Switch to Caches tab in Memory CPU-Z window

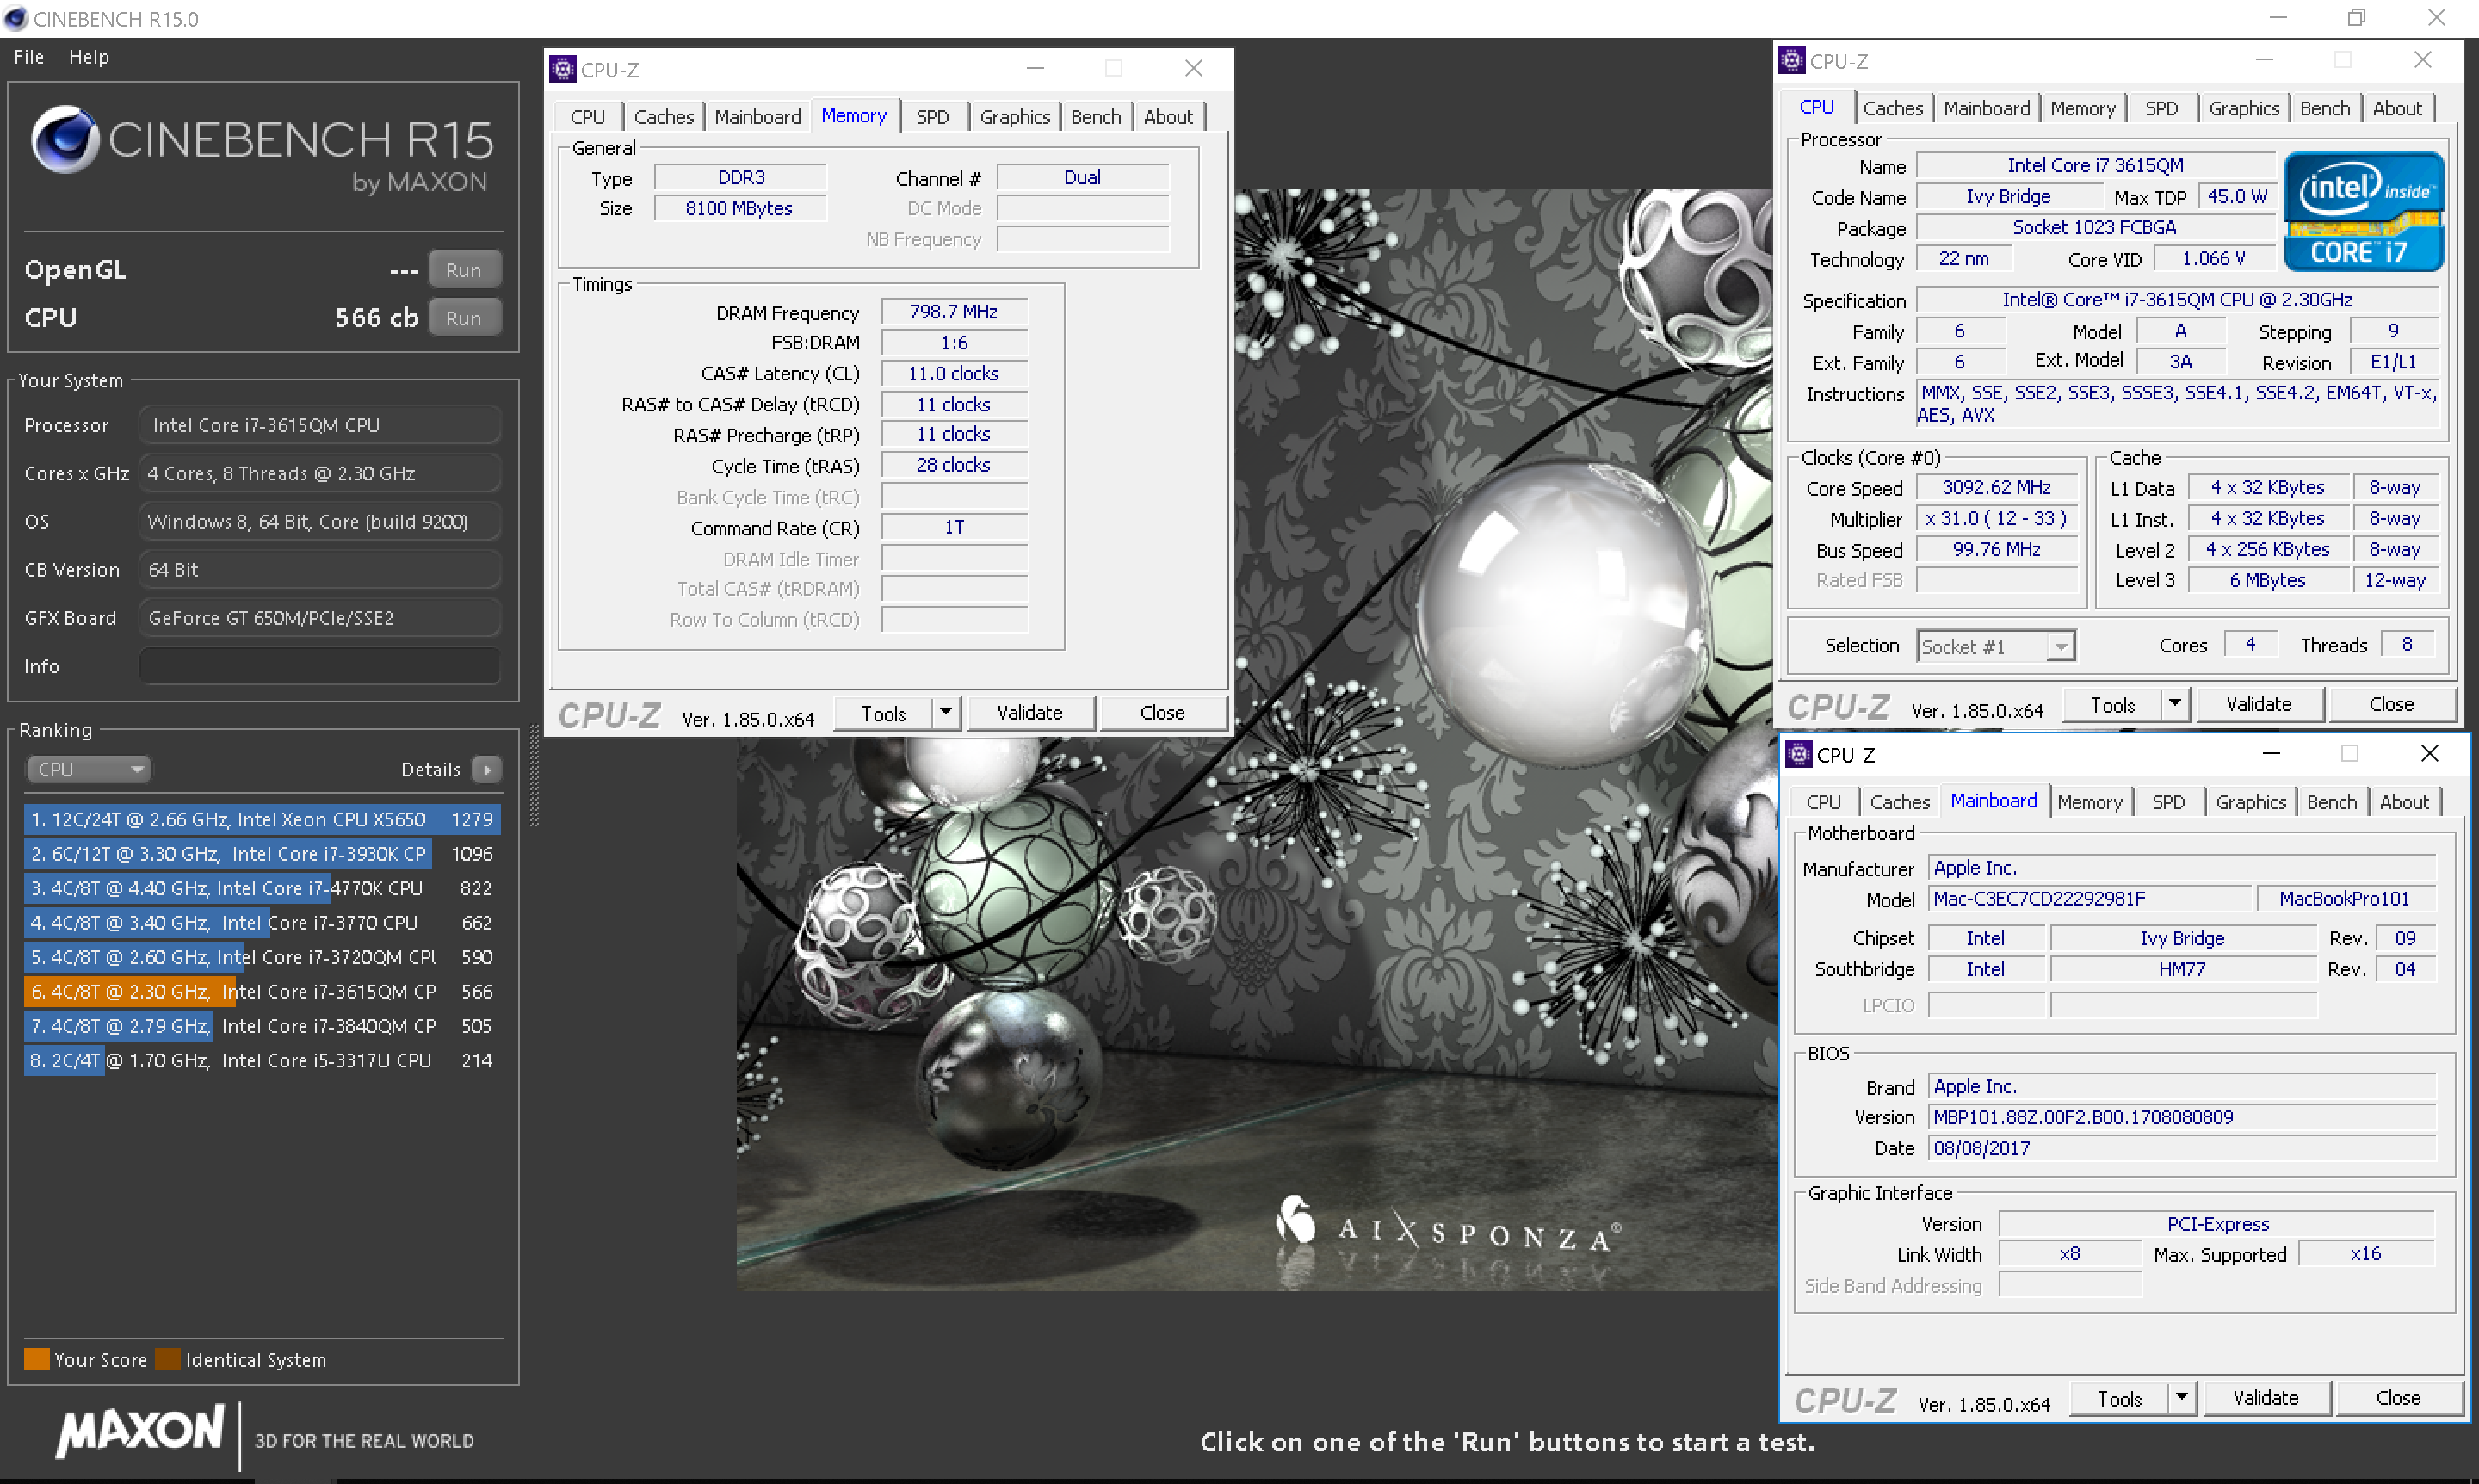point(663,117)
